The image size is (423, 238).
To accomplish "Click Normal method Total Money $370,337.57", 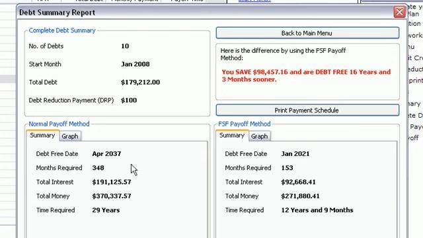I will point(112,196).
